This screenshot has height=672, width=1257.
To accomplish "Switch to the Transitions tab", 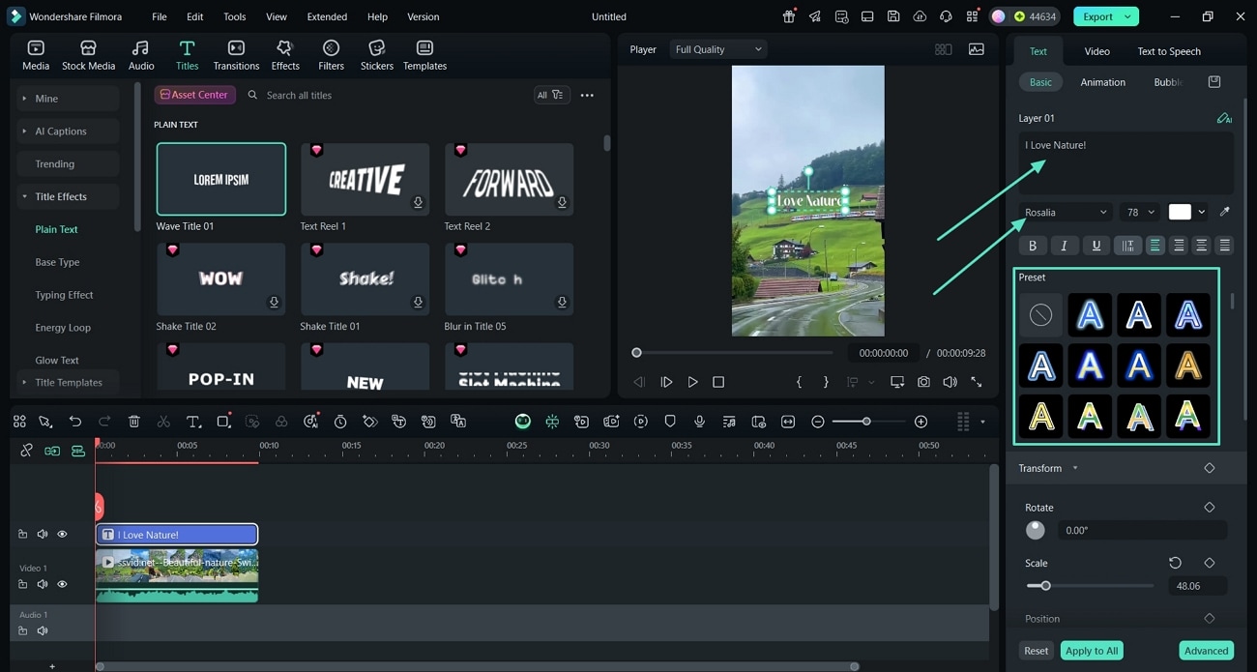I will coord(236,53).
